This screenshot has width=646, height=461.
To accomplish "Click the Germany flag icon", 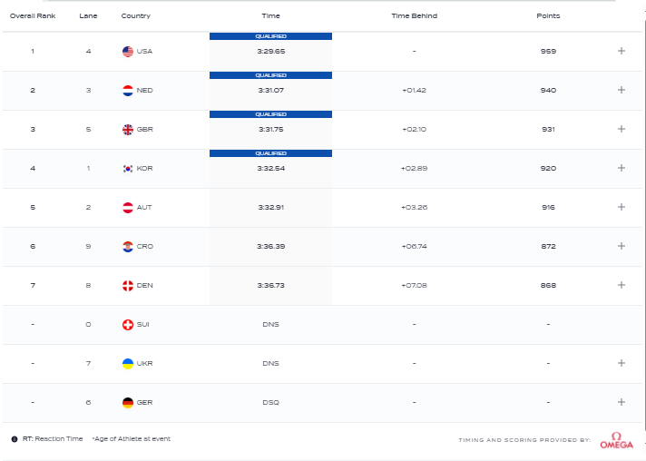I will coord(128,403).
